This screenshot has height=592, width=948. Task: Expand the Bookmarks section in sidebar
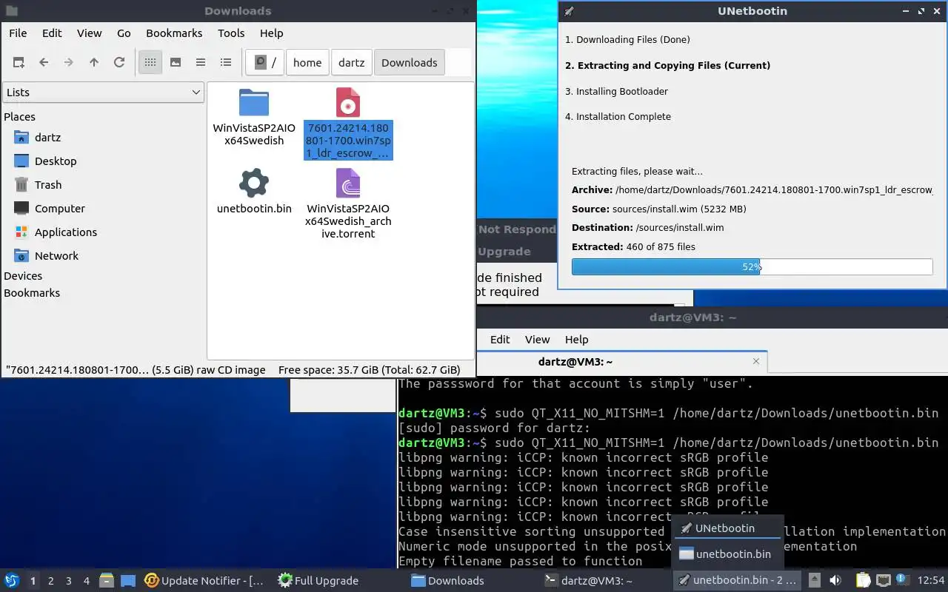pos(32,293)
